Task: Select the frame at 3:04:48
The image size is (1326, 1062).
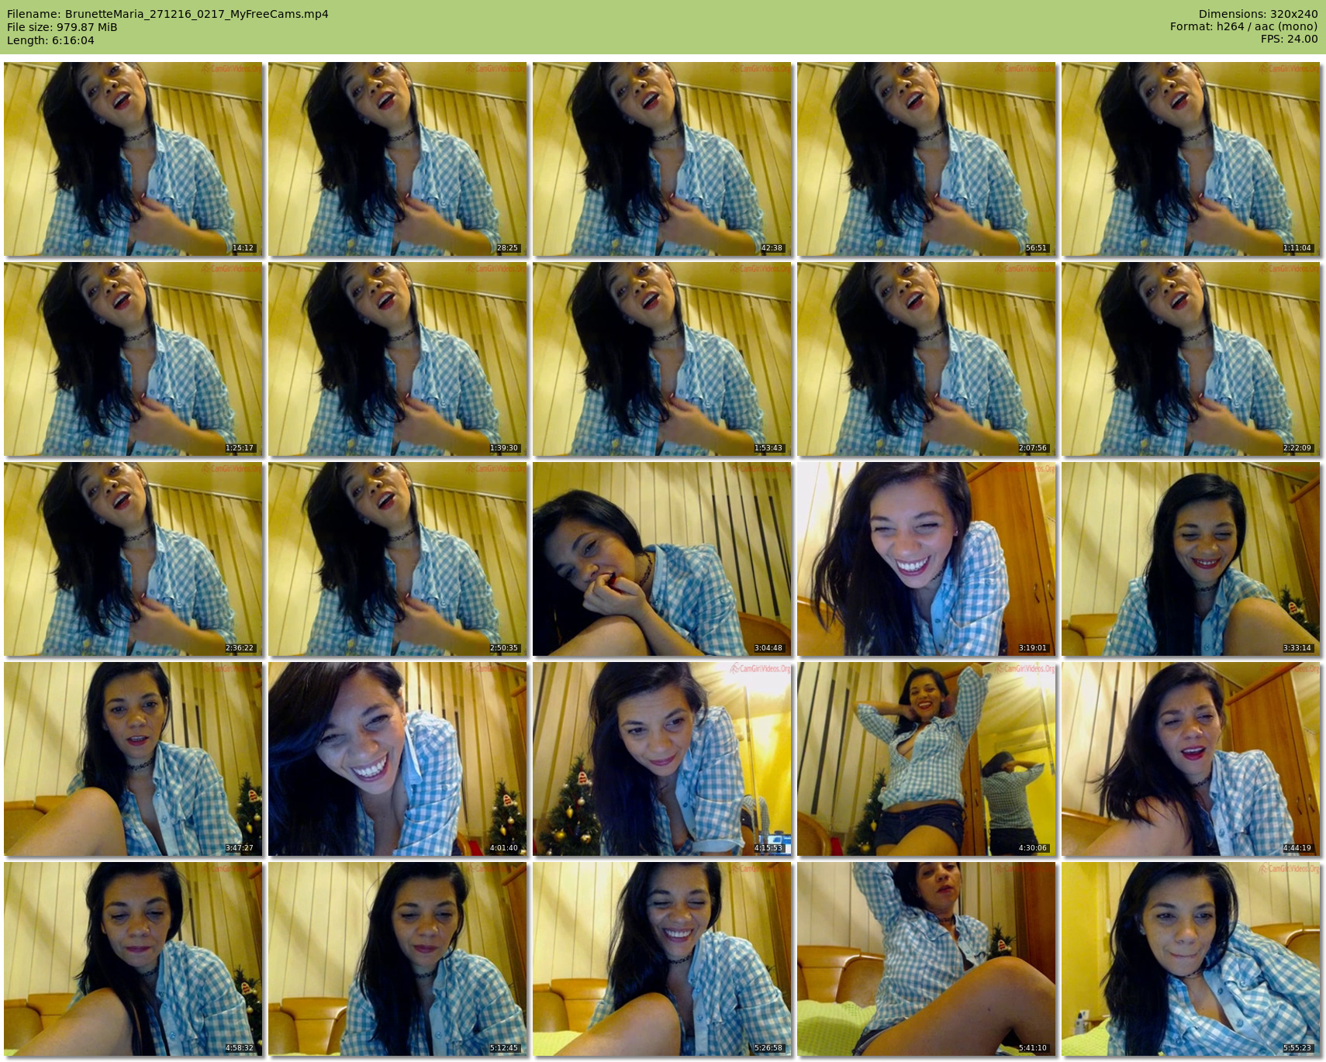Action: coord(661,559)
